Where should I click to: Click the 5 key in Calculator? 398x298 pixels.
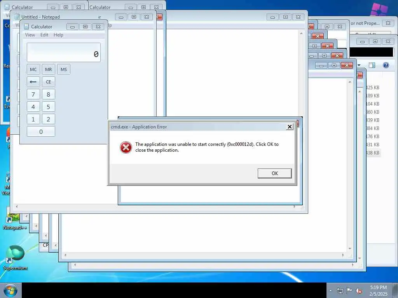[x=48, y=107]
